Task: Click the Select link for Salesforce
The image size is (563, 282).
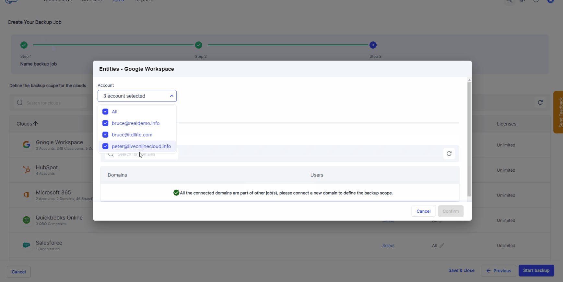Action: [388, 246]
